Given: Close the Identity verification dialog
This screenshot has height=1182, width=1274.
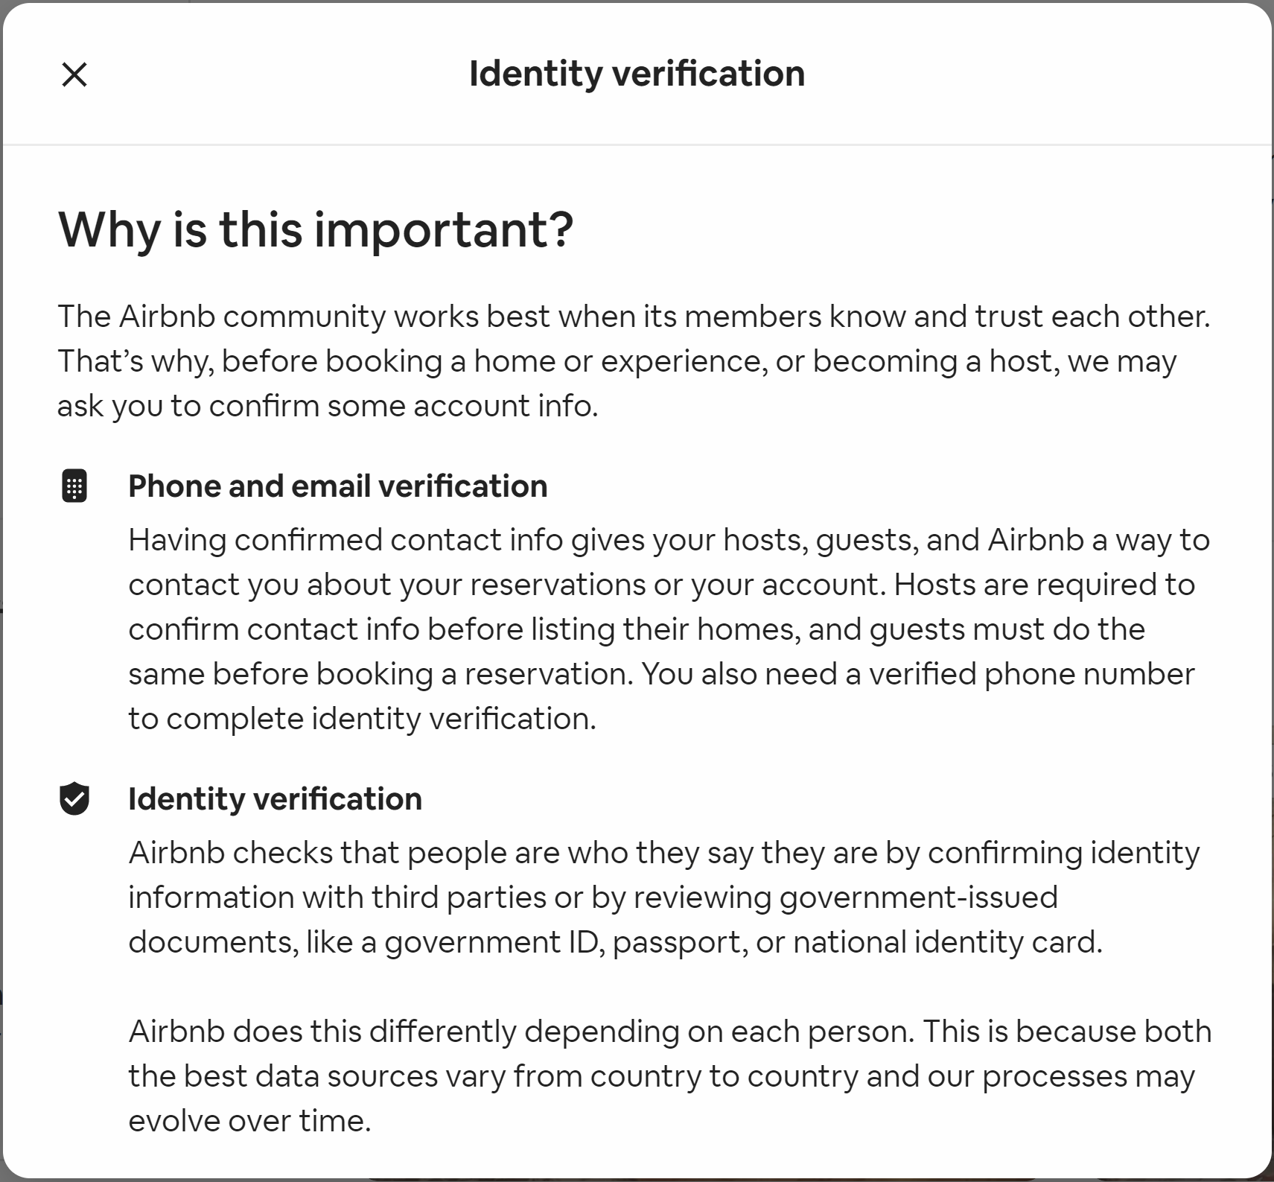Looking at the screenshot, I should click(74, 74).
